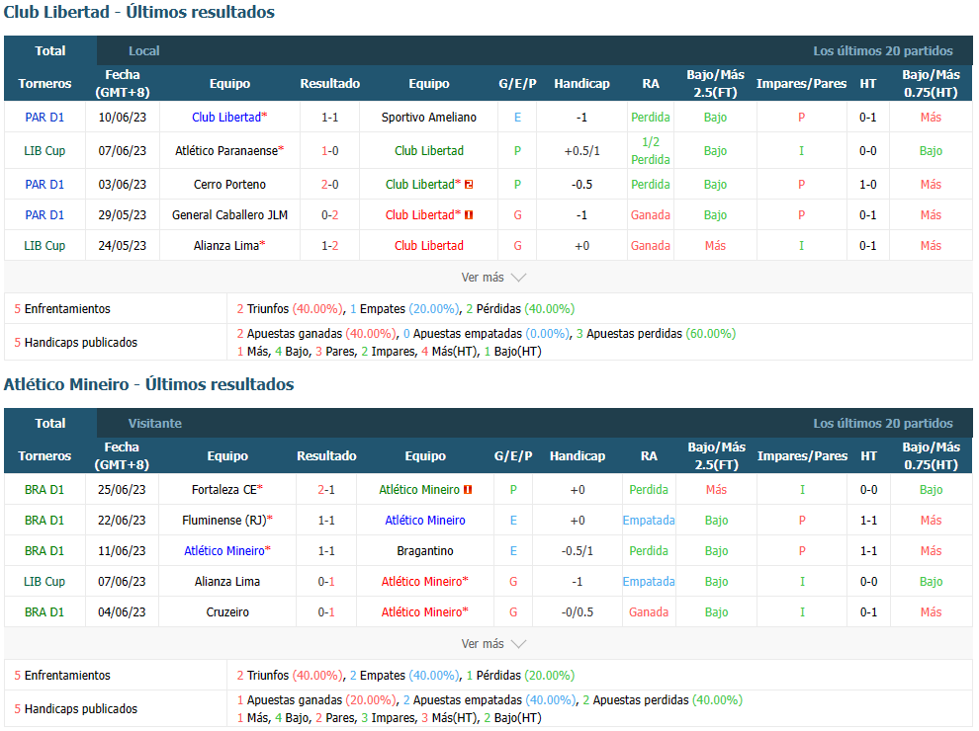Click the 1-0 result in Atlético Paranaense row
The height and width of the screenshot is (731, 979).
pyautogui.click(x=329, y=151)
